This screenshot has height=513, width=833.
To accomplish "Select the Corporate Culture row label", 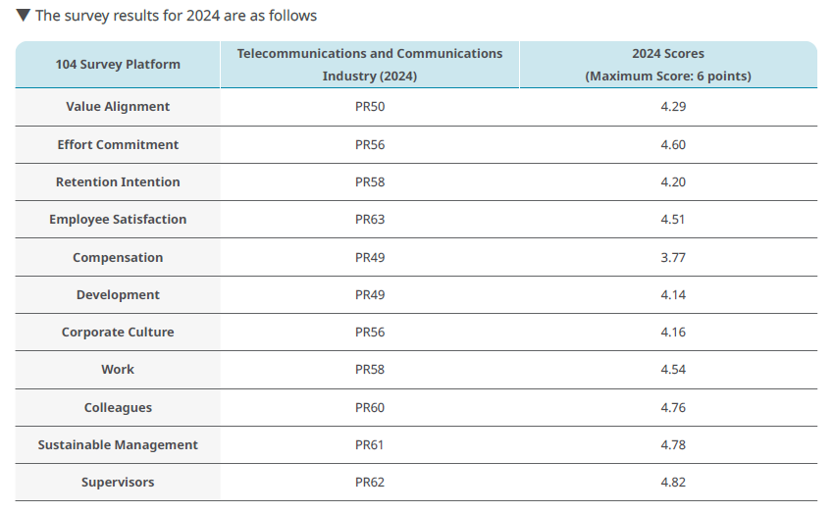I will click(x=118, y=333).
